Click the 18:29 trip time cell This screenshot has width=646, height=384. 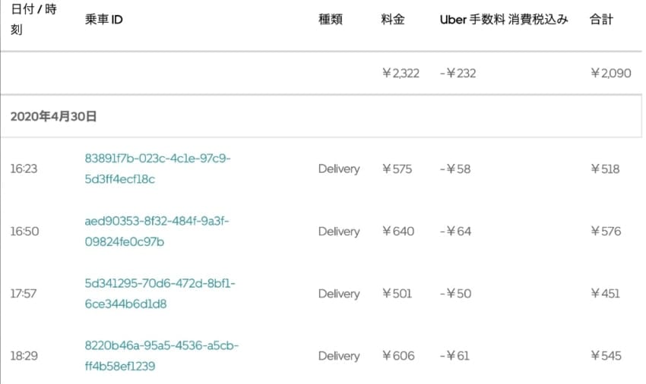coord(24,356)
